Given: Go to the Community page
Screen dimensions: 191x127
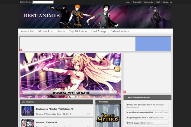Looking at the screenshot, I should coord(148,2).
